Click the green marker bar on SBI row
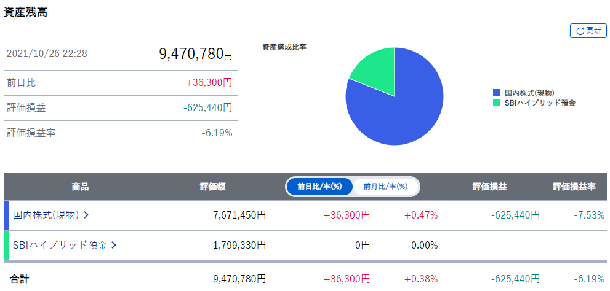Screen dimensions: 610x291 (x=6, y=245)
